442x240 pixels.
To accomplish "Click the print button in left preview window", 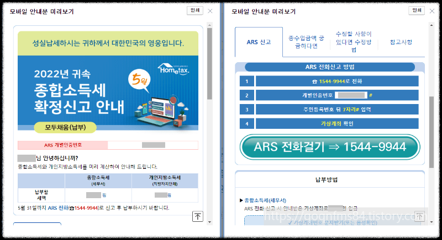I will pyautogui.click(x=195, y=10).
